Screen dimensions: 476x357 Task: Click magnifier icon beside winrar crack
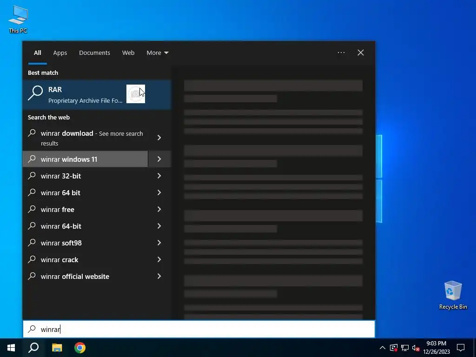point(32,259)
